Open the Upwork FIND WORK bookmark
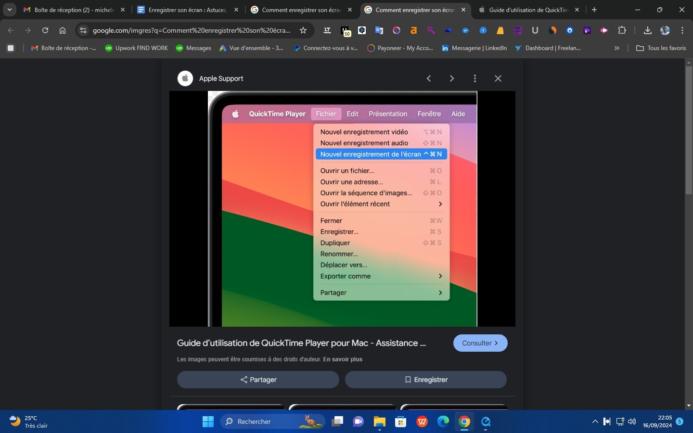Image resolution: width=693 pixels, height=433 pixels. [x=136, y=48]
